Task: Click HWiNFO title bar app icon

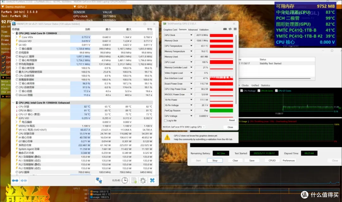Action: pyautogui.click(x=14, y=24)
